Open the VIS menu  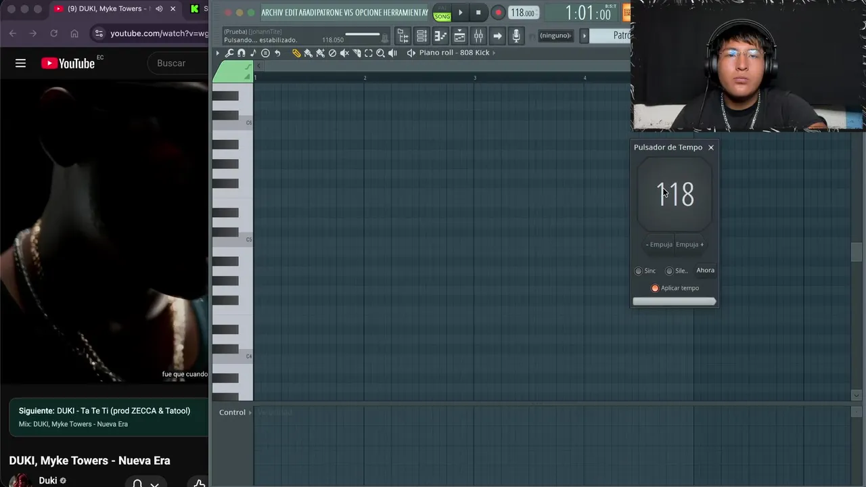(x=349, y=12)
